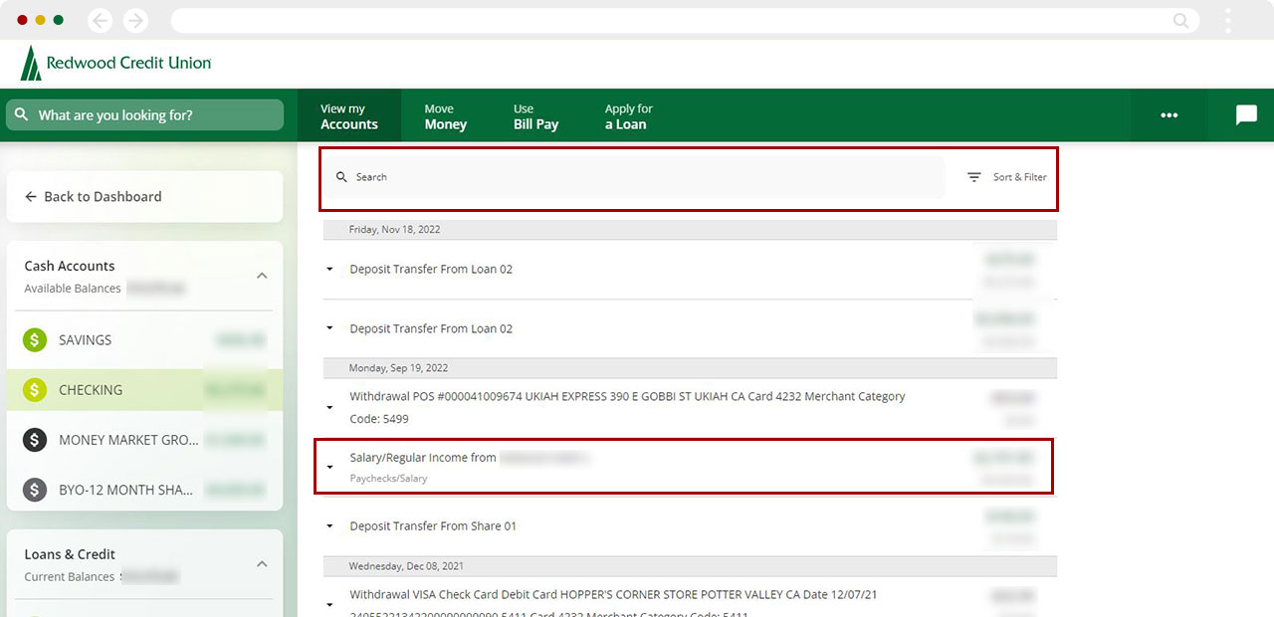Click the 'What are you looking for?' field
Viewport: 1274px width, 617px height.
pos(145,114)
